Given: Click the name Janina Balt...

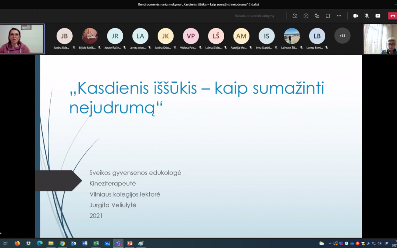Looking at the screenshot, I should click(x=61, y=47).
